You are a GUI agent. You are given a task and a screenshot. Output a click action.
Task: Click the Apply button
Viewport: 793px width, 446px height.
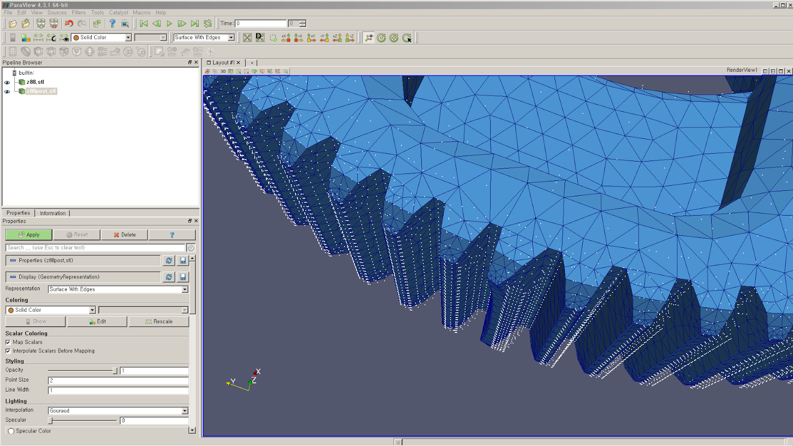(28, 234)
